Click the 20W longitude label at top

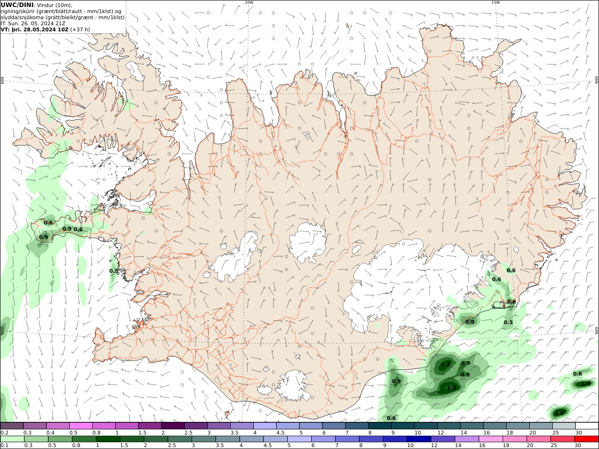coord(249,2)
